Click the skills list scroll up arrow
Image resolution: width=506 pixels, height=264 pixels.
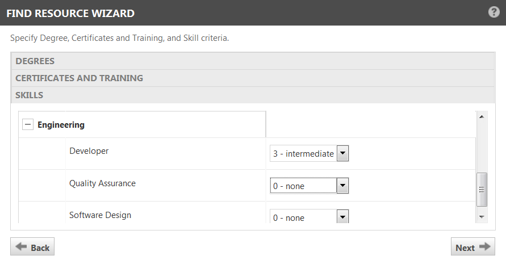coord(482,117)
